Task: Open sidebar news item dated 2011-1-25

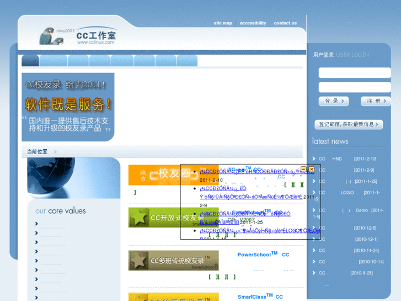Action: click(348, 181)
